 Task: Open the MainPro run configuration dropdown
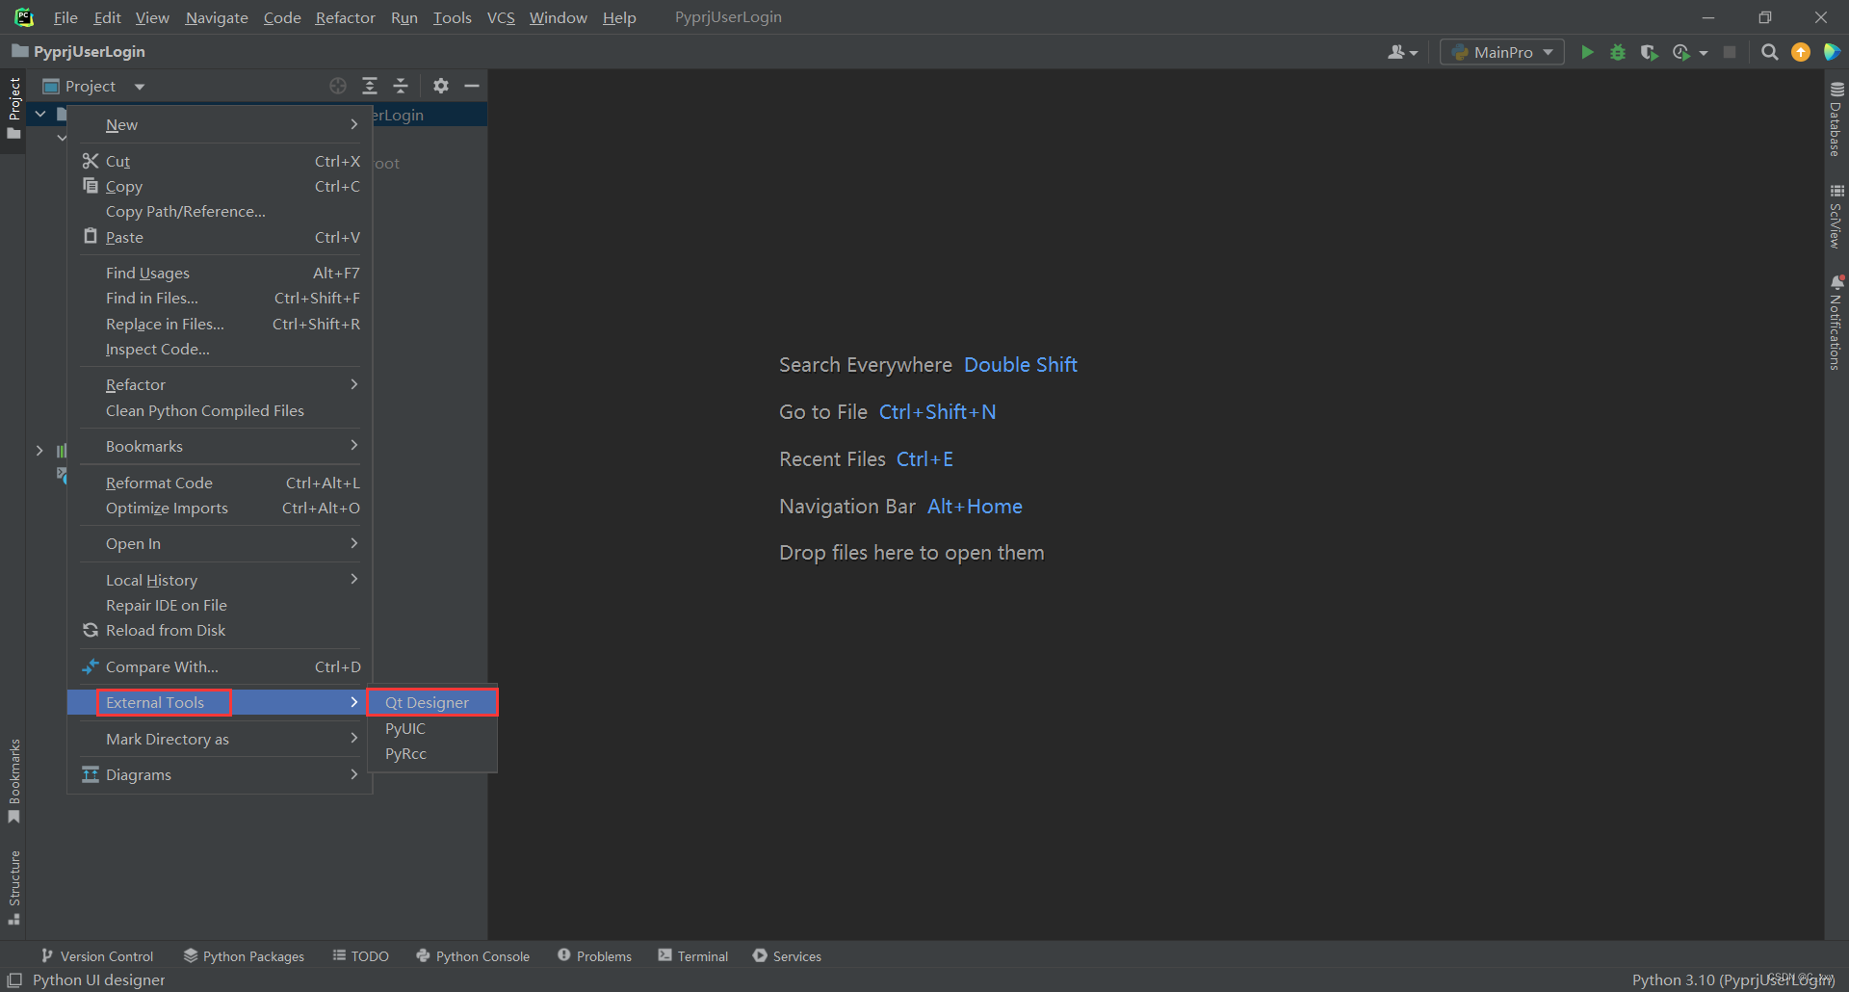point(1502,52)
